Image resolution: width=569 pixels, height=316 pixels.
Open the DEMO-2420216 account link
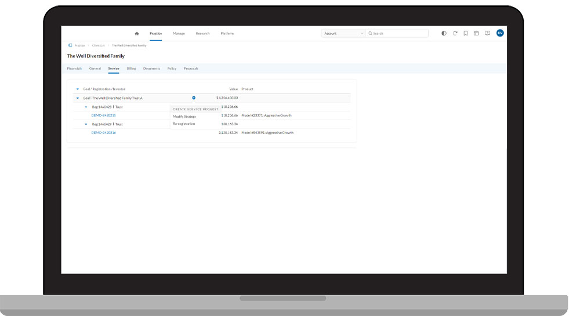coord(103,133)
